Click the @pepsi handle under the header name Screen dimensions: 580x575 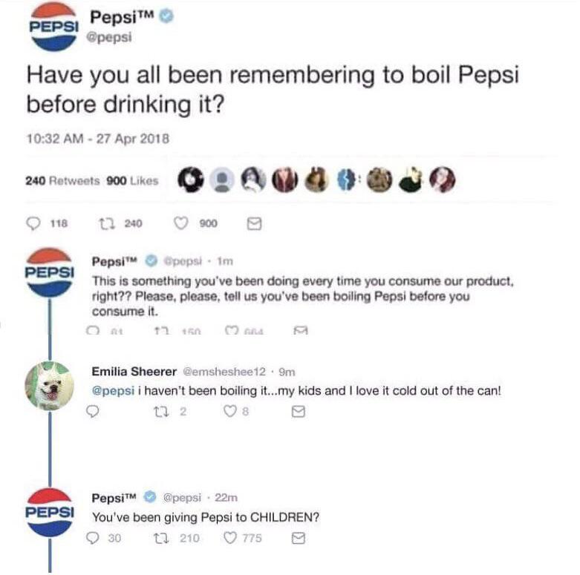[x=110, y=39]
